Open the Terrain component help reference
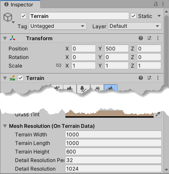This screenshot has height=174, width=169. click(x=141, y=78)
